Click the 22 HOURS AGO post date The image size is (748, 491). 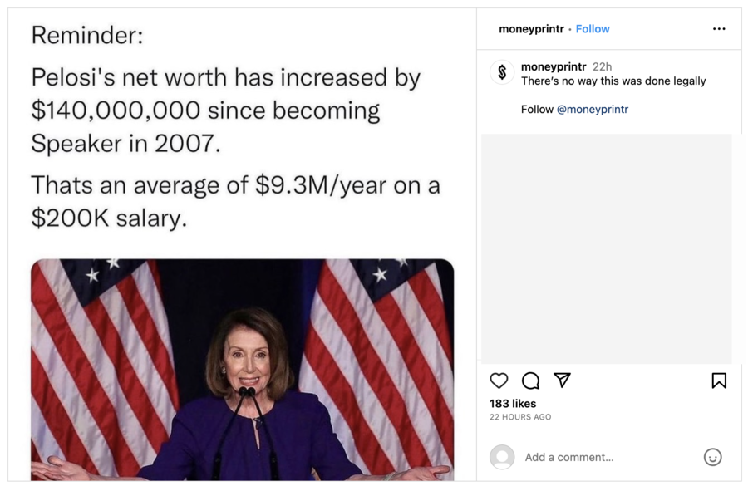click(x=520, y=416)
